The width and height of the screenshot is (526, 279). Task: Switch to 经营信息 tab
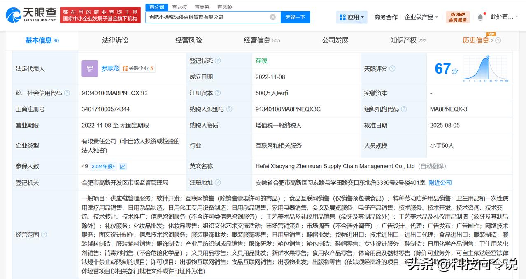(262, 40)
